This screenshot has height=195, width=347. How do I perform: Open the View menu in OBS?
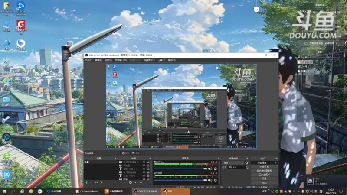pos(108,60)
